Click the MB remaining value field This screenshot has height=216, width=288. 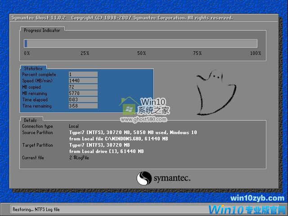point(83,93)
